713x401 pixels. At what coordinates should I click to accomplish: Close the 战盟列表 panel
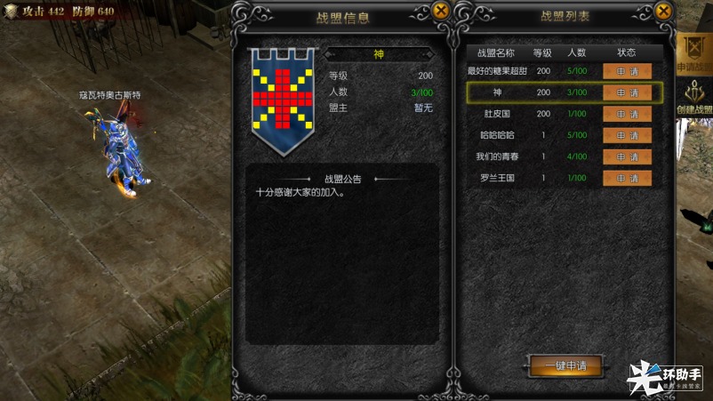(x=663, y=11)
